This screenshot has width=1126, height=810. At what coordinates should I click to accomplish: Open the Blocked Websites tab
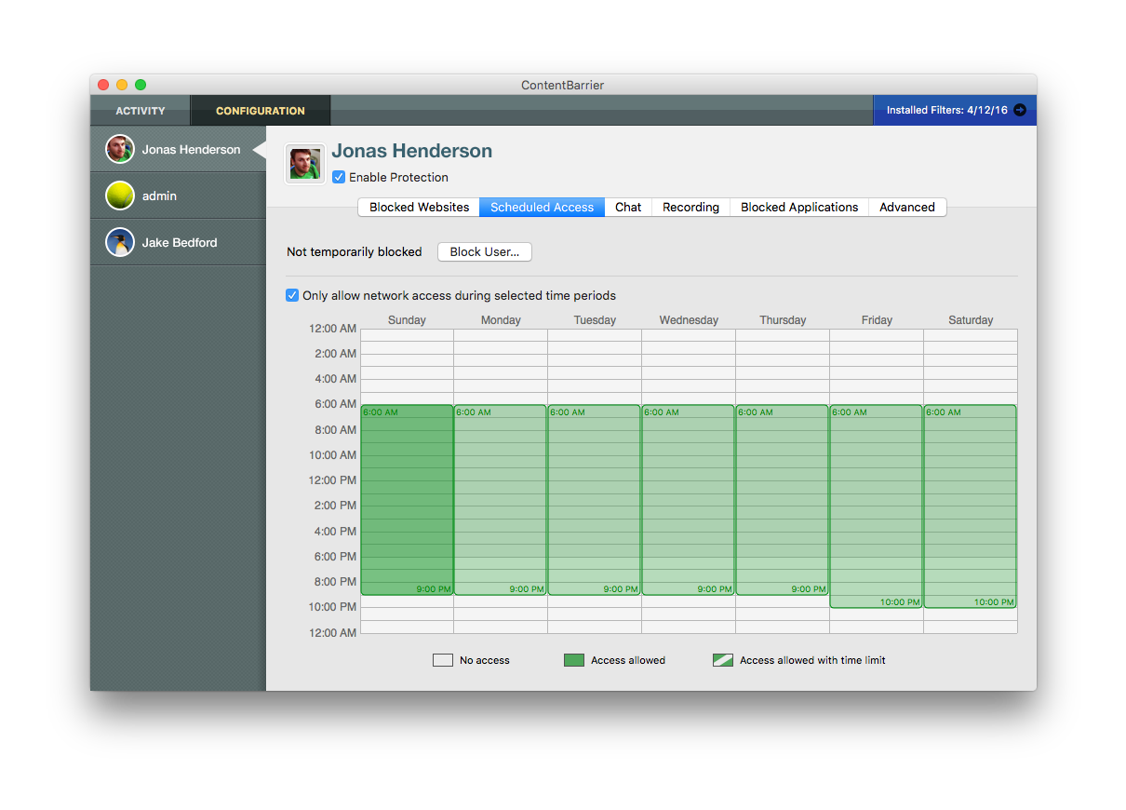(x=419, y=207)
